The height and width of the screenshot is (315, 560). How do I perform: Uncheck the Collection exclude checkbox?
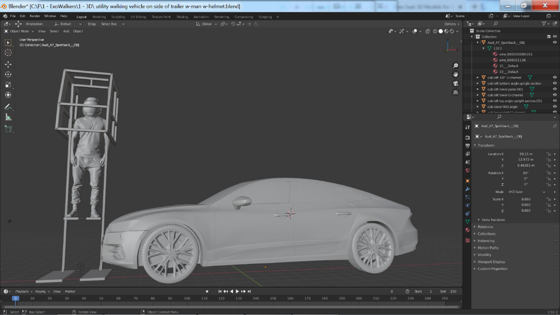coord(549,37)
